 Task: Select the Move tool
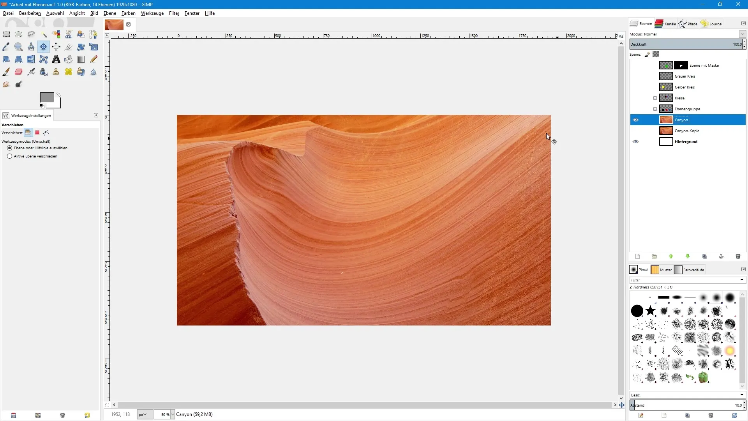(44, 47)
